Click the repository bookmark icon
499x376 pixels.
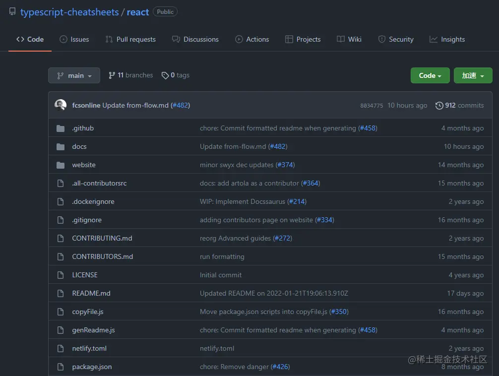pyautogui.click(x=12, y=11)
